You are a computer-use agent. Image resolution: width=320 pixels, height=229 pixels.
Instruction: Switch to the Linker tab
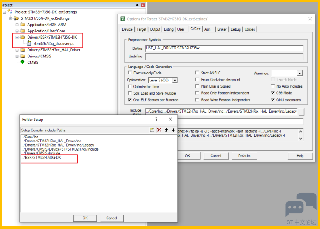click(222, 29)
